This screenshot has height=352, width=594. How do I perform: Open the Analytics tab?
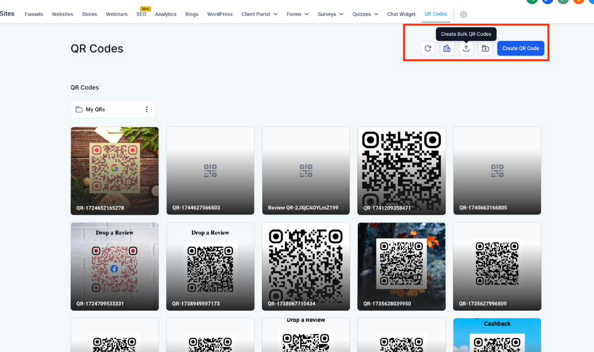click(x=166, y=15)
